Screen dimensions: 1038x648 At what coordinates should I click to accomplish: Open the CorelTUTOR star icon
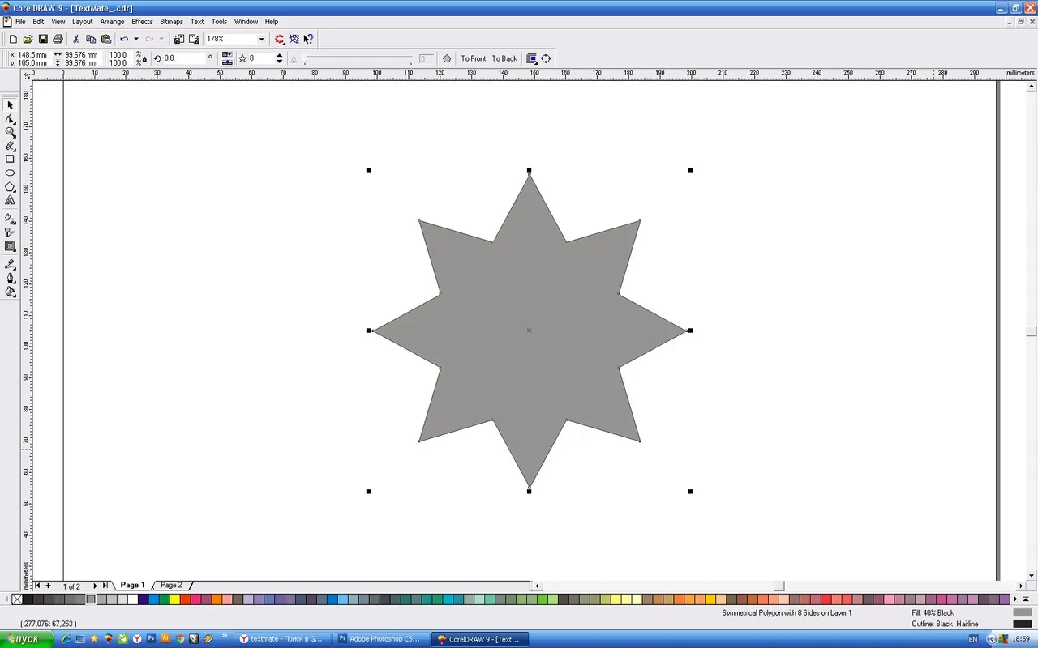click(294, 39)
